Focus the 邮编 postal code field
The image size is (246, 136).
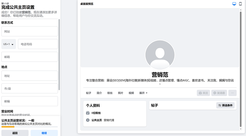[30, 101]
